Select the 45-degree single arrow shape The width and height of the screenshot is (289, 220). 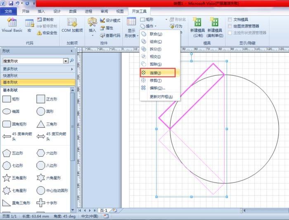tap(17, 136)
